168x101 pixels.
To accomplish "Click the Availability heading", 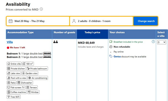I will click(x=18, y=4).
